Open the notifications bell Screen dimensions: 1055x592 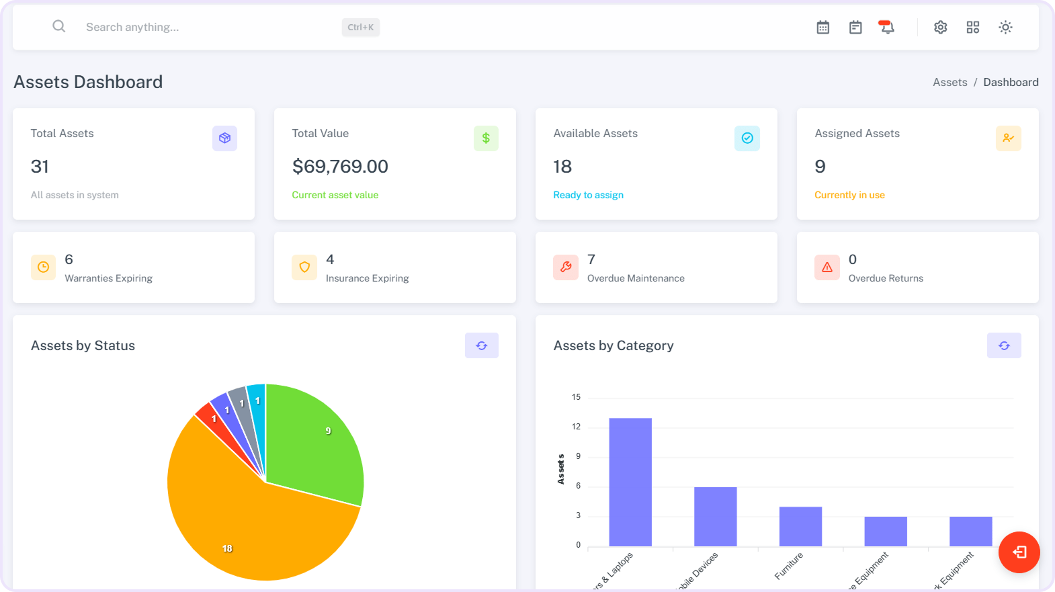(887, 28)
